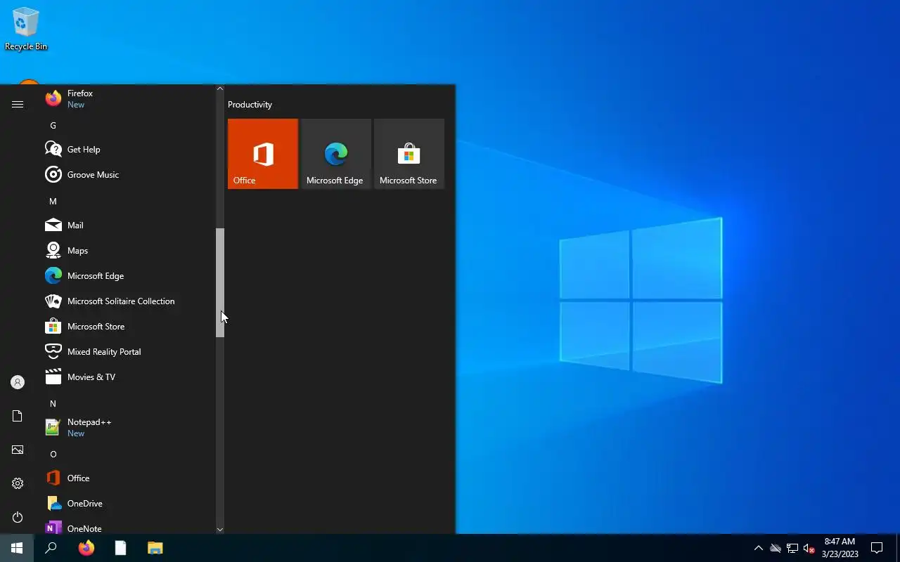The height and width of the screenshot is (562, 900).
Task: Open Firefox from the taskbar
Action: 86,548
